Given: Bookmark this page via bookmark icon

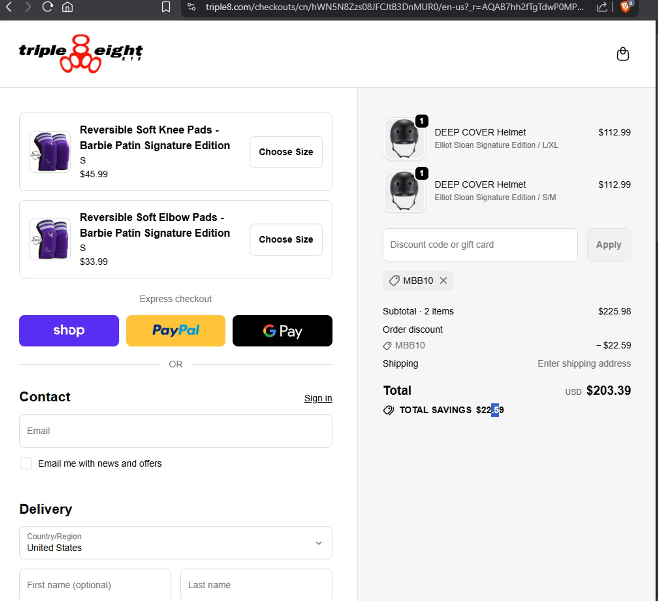Looking at the screenshot, I should pos(166,7).
